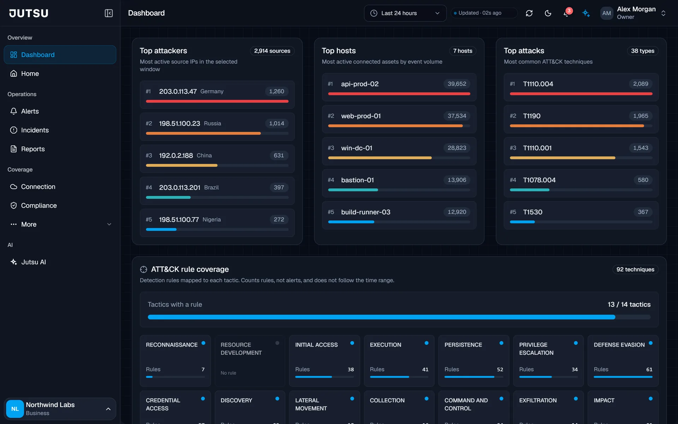The image size is (678, 424).
Task: Click the web-prod-01 orange volume bar
Action: coord(395,126)
